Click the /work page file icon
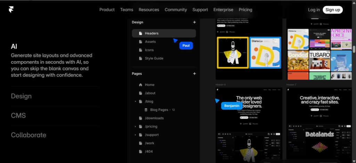This screenshot has width=356, height=163. click(140, 143)
